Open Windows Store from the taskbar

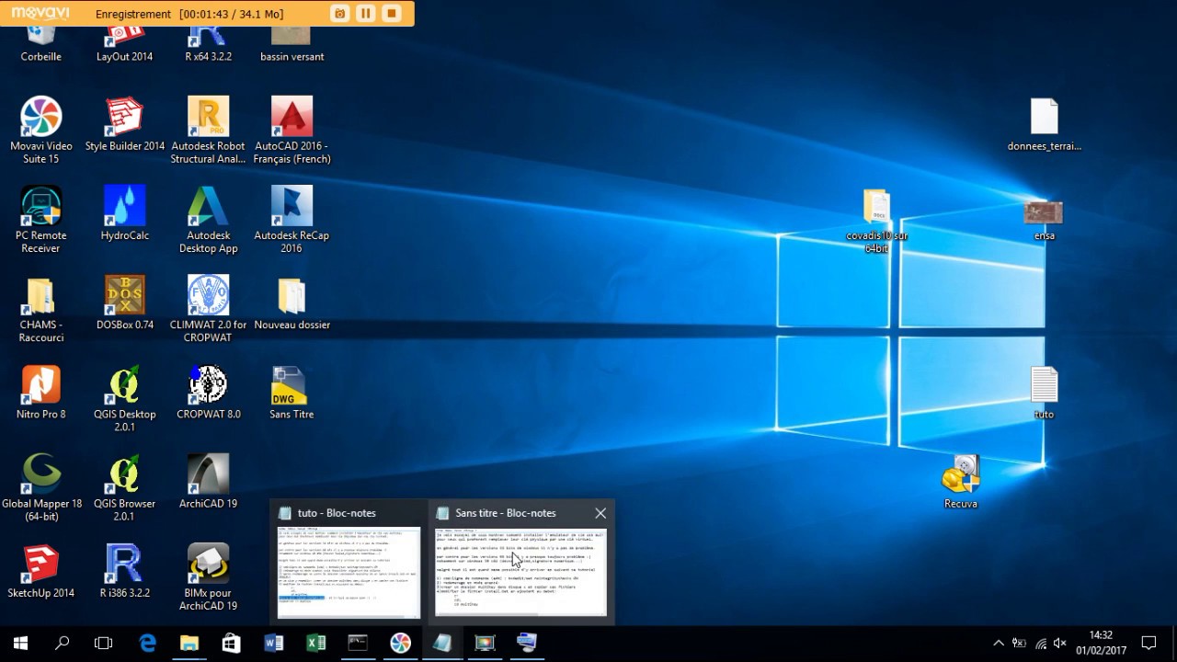pos(231,644)
